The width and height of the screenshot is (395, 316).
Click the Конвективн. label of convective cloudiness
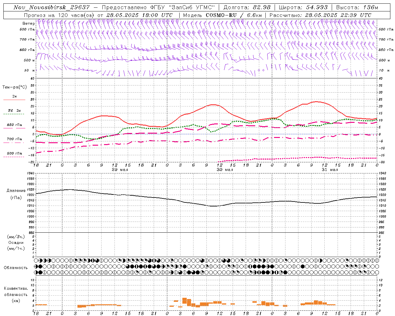pyautogui.click(x=16, y=289)
